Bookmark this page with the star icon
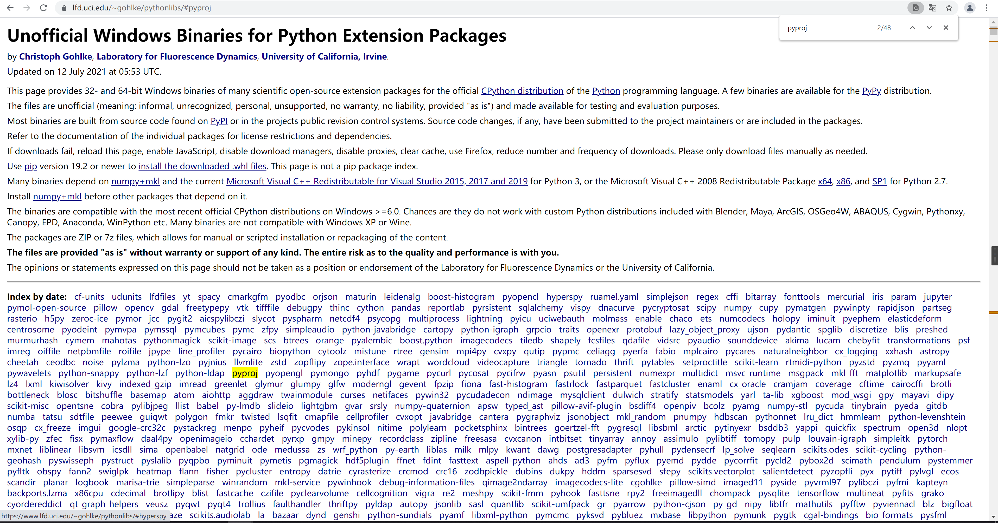998x523 pixels. [949, 8]
